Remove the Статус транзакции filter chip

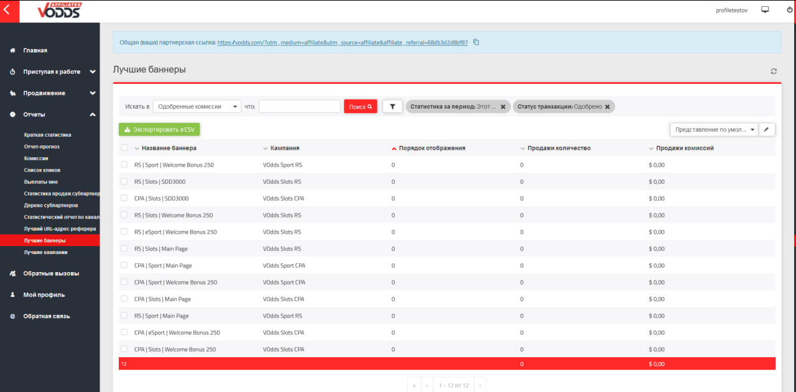point(608,107)
